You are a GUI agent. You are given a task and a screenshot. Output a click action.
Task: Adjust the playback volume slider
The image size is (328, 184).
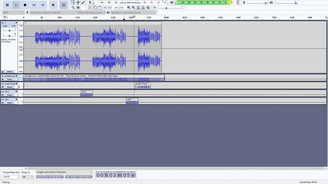(x=286, y=3)
